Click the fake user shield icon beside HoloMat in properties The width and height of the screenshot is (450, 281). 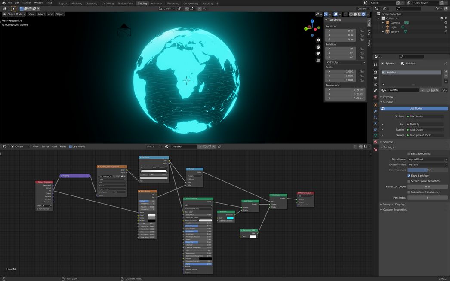coord(428,90)
